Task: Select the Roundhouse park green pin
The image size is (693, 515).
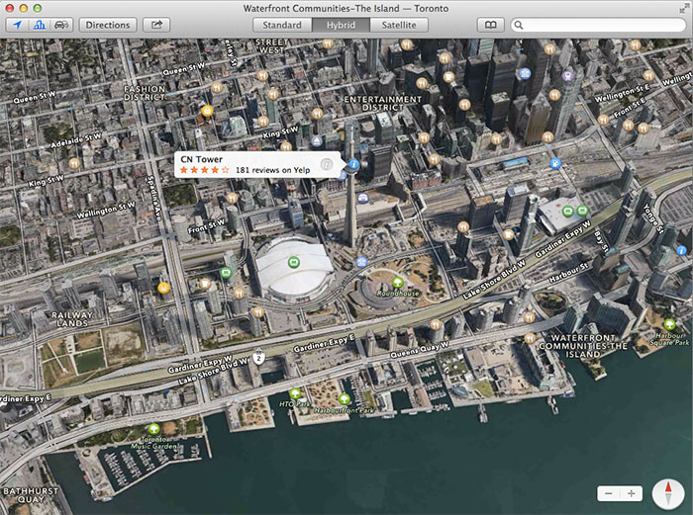Action: (398, 282)
